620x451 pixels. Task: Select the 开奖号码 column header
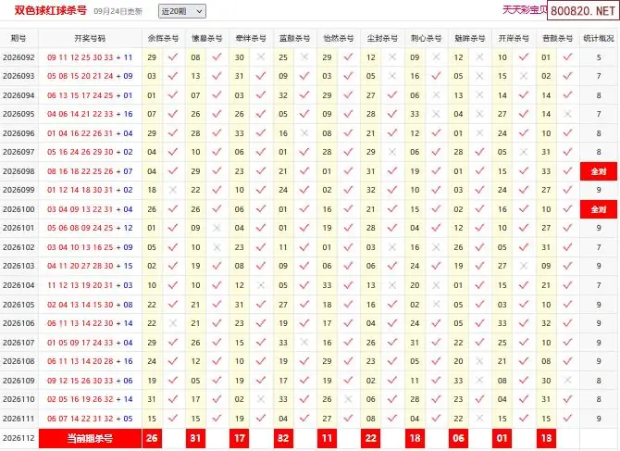(x=90, y=38)
